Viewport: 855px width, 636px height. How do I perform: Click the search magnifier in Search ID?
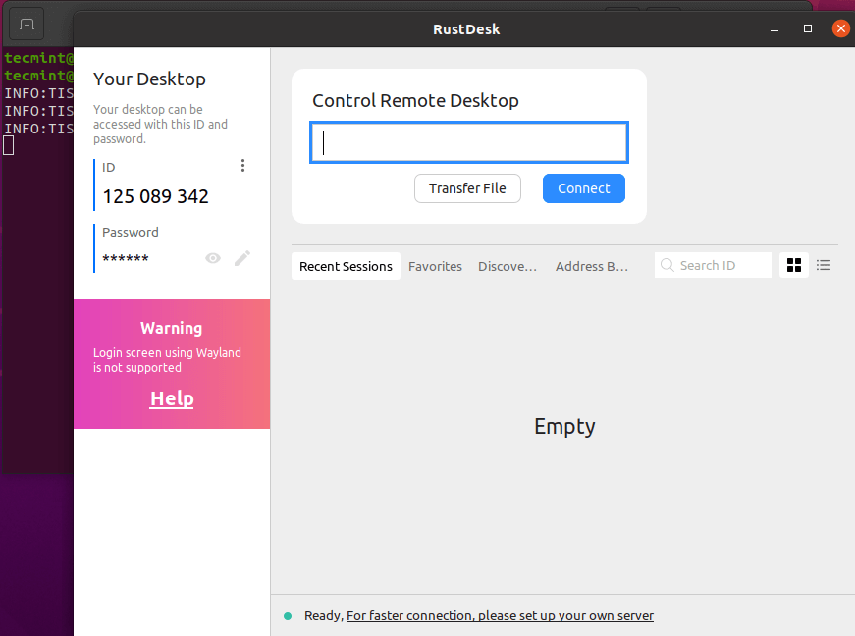tap(668, 265)
